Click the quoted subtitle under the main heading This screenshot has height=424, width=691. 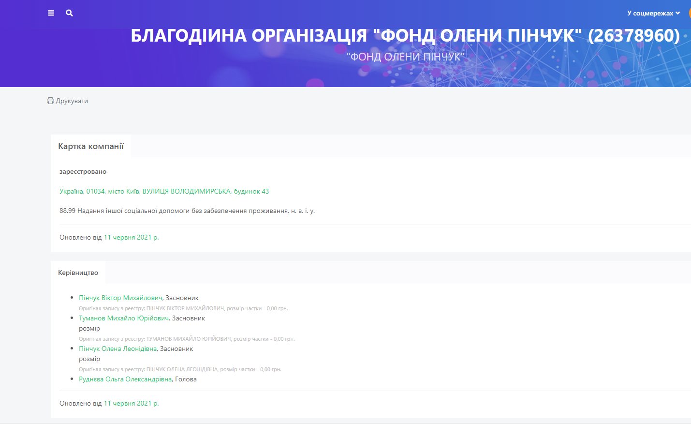[x=405, y=57]
